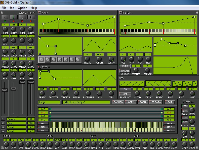Open the Grand waveform selector for element 4
Screen dimensions: 199x150
pyautogui.click(x=16, y=131)
